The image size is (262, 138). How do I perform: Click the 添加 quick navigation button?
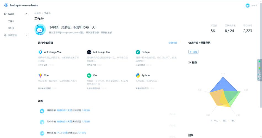(x=193, y=52)
